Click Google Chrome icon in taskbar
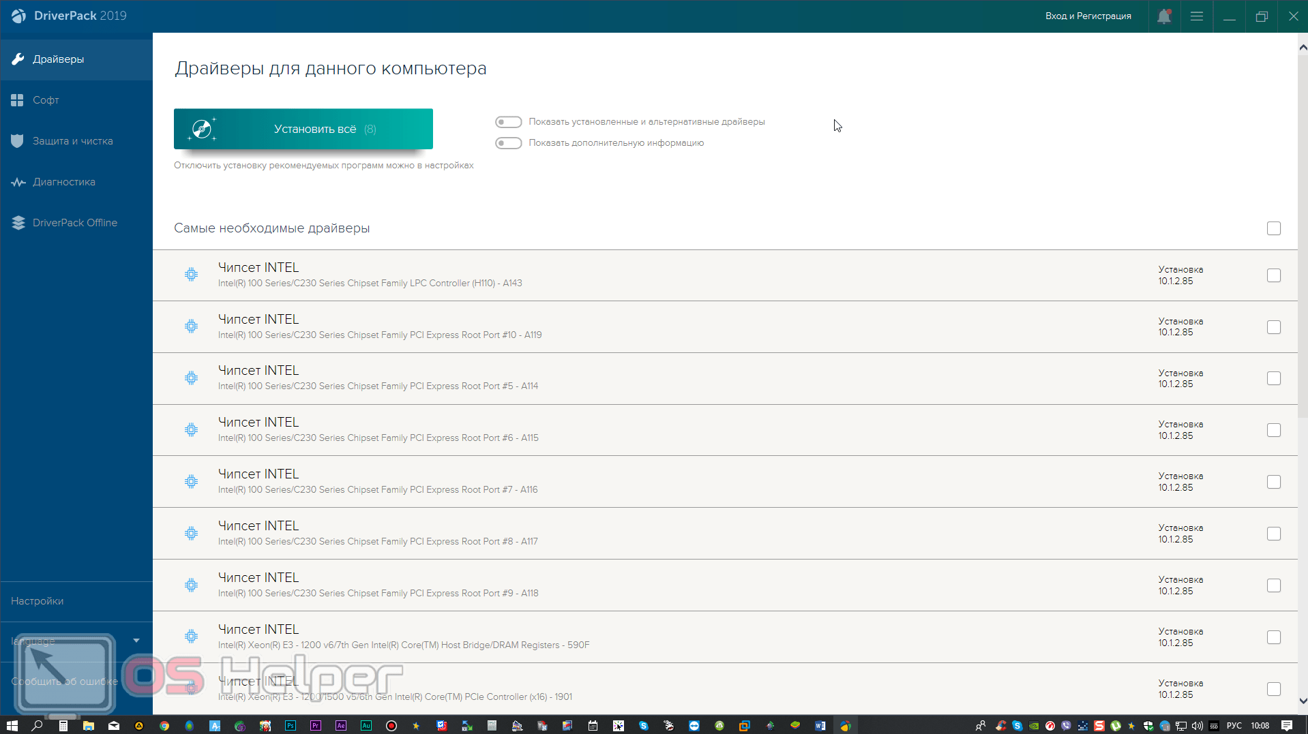This screenshot has width=1308, height=734. (164, 726)
